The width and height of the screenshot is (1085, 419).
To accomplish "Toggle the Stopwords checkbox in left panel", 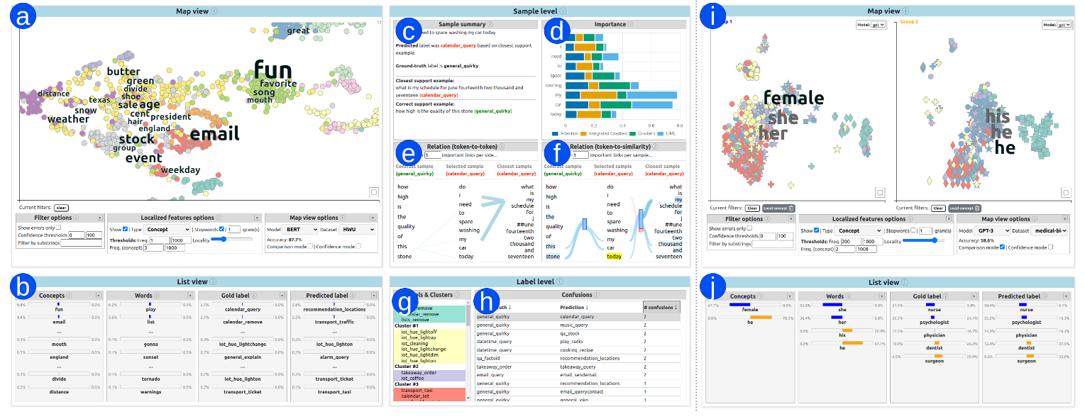I will pos(221,230).
